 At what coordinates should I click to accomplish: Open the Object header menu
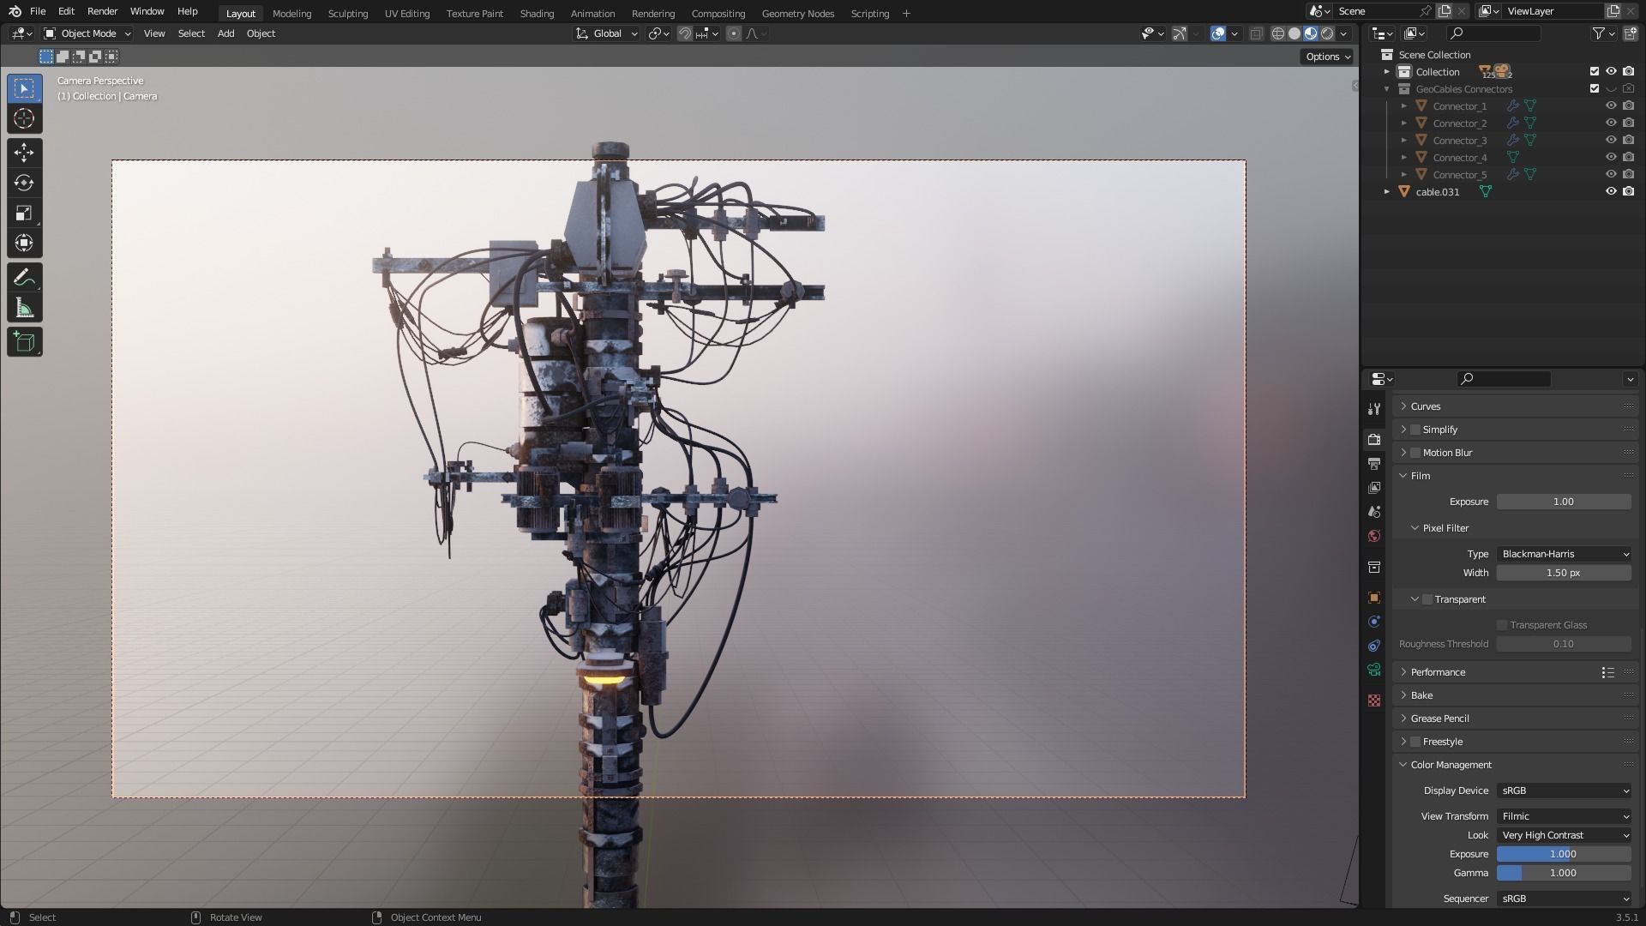coord(261,33)
